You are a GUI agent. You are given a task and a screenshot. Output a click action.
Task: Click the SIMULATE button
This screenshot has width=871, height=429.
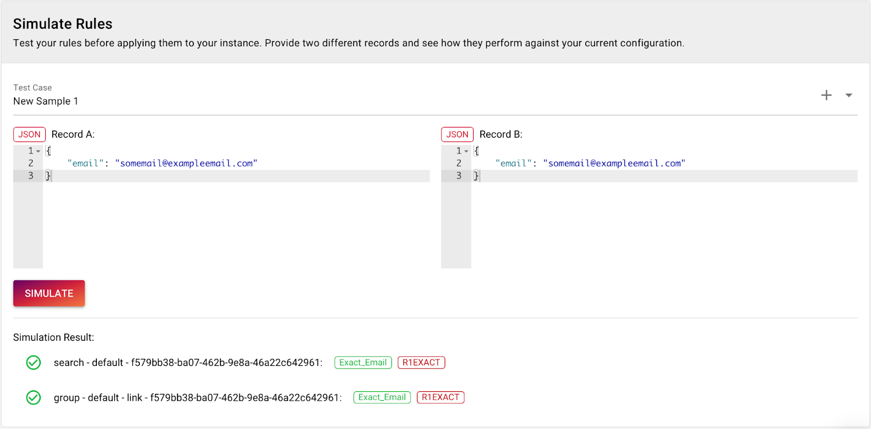(x=49, y=293)
